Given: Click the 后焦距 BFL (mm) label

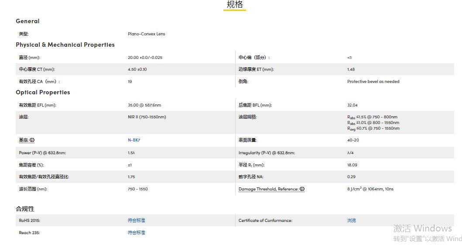Looking at the screenshot, I should [255, 105].
